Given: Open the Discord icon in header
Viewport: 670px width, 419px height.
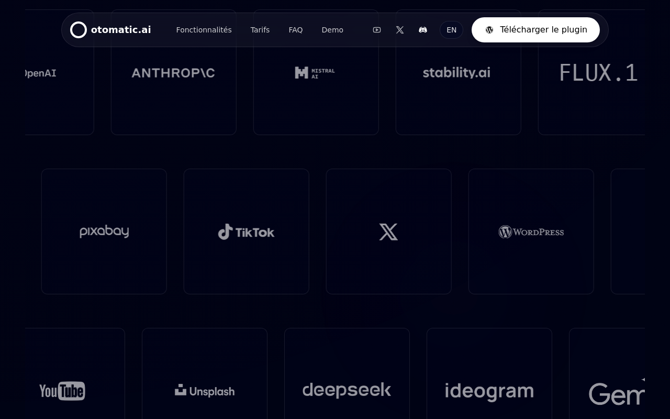Looking at the screenshot, I should (x=423, y=30).
